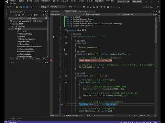This screenshot has height=123, width=165.
Task: Open the デバッグ(D) menu
Action: point(65,1)
